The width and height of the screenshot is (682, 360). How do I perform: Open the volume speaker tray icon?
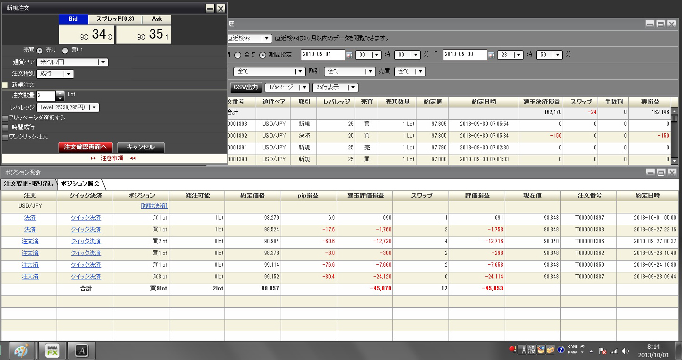[625, 351]
